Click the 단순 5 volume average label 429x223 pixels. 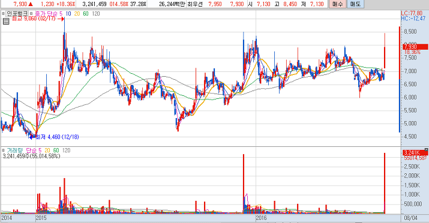tap(34, 150)
